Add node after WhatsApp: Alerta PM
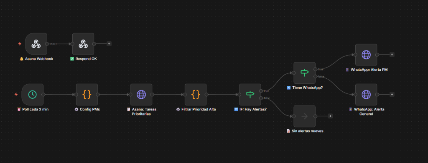428x163 pixels. pyautogui.click(x=392, y=55)
